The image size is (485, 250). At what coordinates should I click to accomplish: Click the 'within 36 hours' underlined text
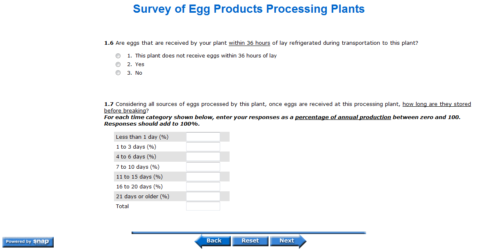pos(249,43)
